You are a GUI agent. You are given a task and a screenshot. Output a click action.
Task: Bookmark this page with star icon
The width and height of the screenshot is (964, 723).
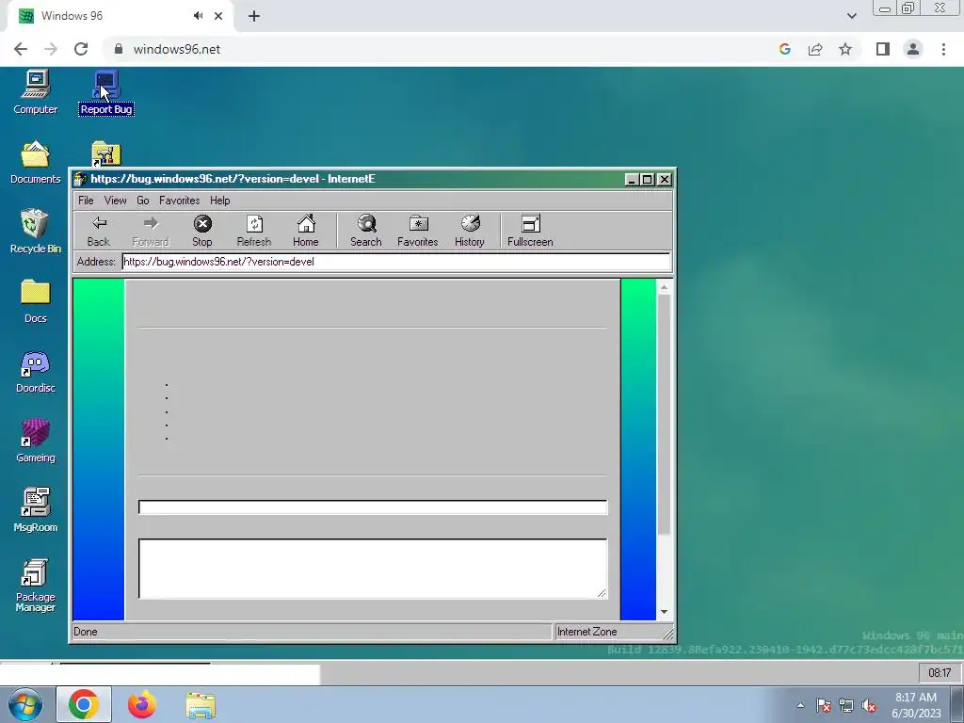click(x=845, y=49)
